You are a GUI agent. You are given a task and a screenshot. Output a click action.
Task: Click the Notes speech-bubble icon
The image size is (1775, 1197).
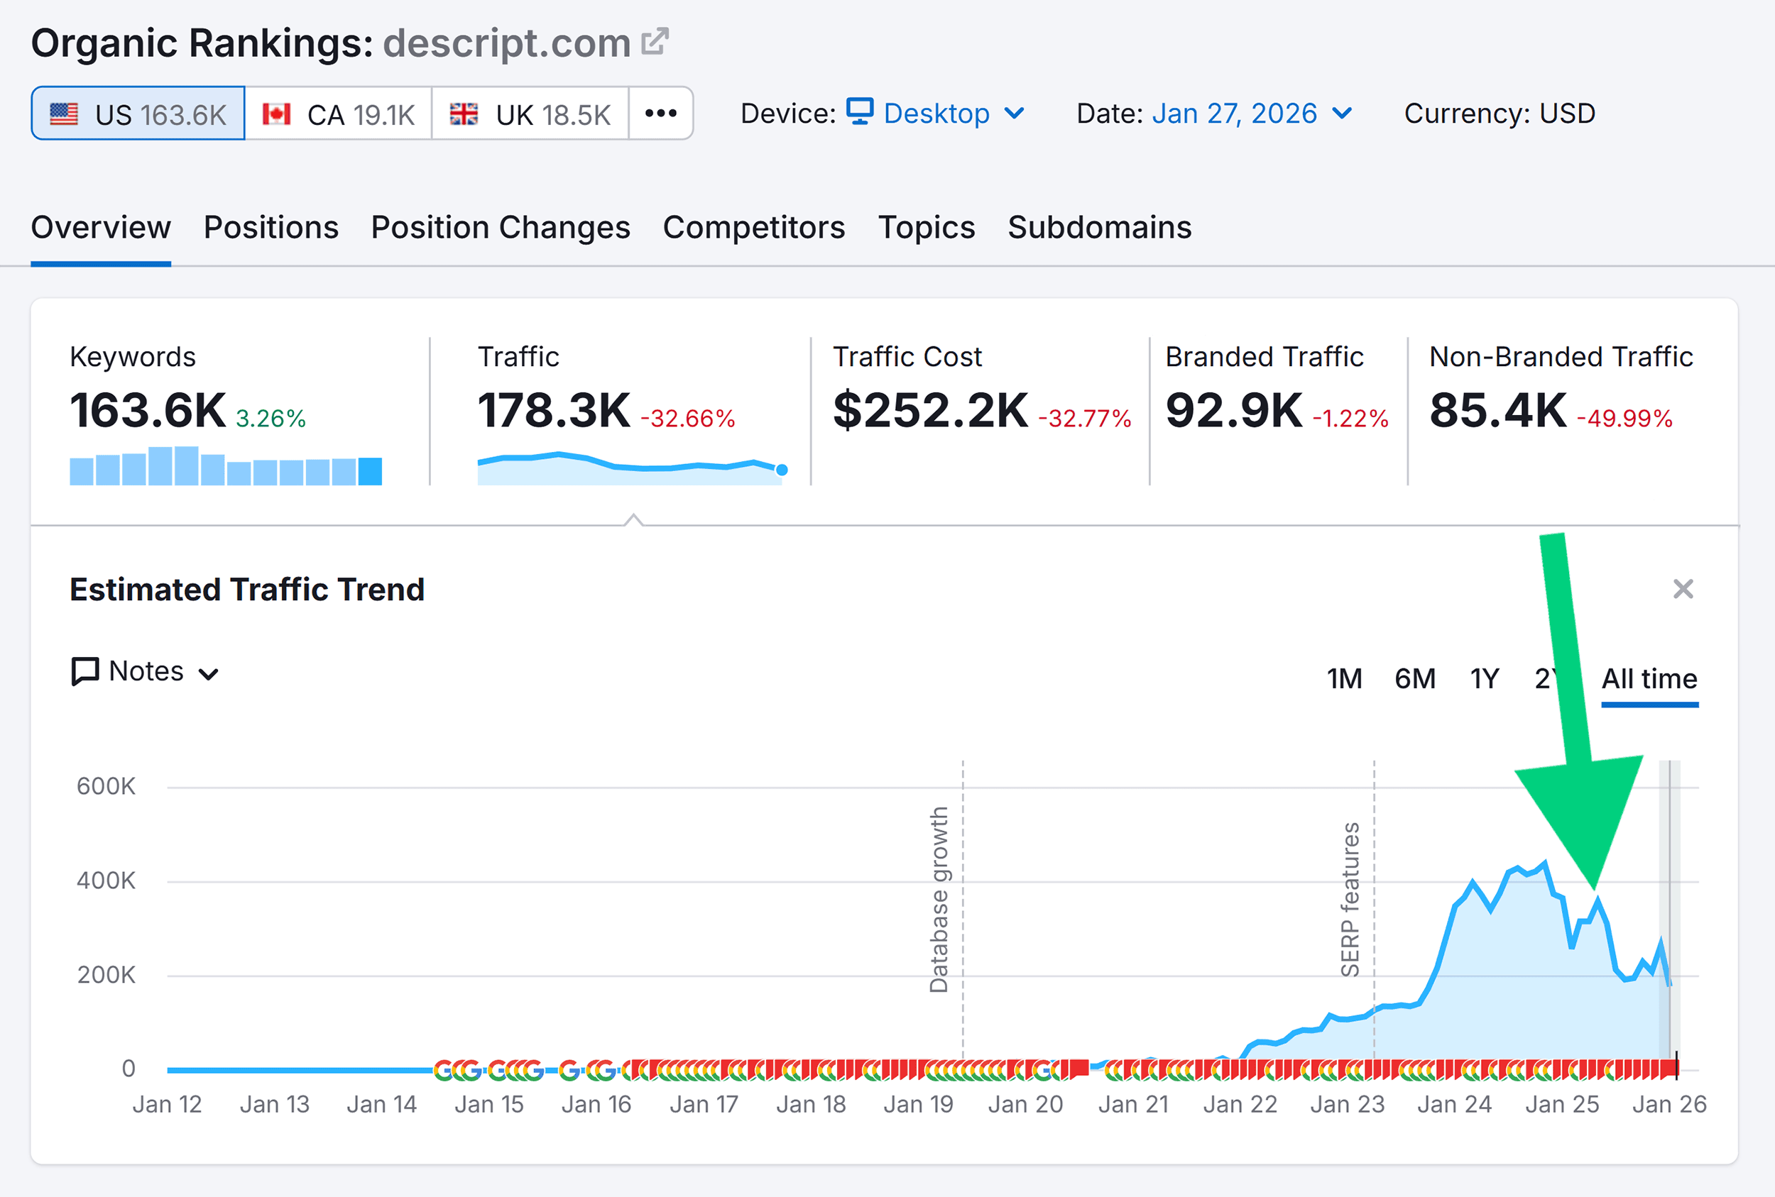(x=84, y=671)
